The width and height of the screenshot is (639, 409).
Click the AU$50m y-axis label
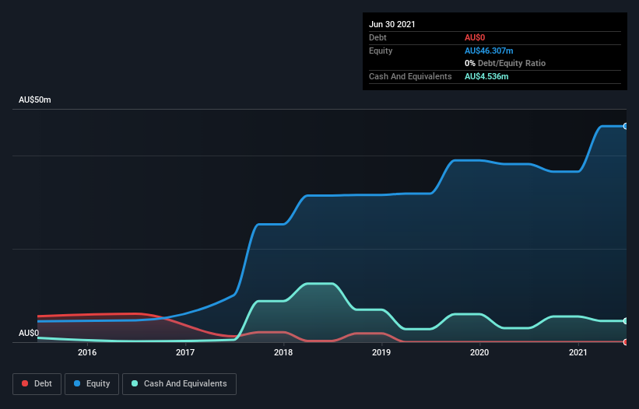click(35, 100)
